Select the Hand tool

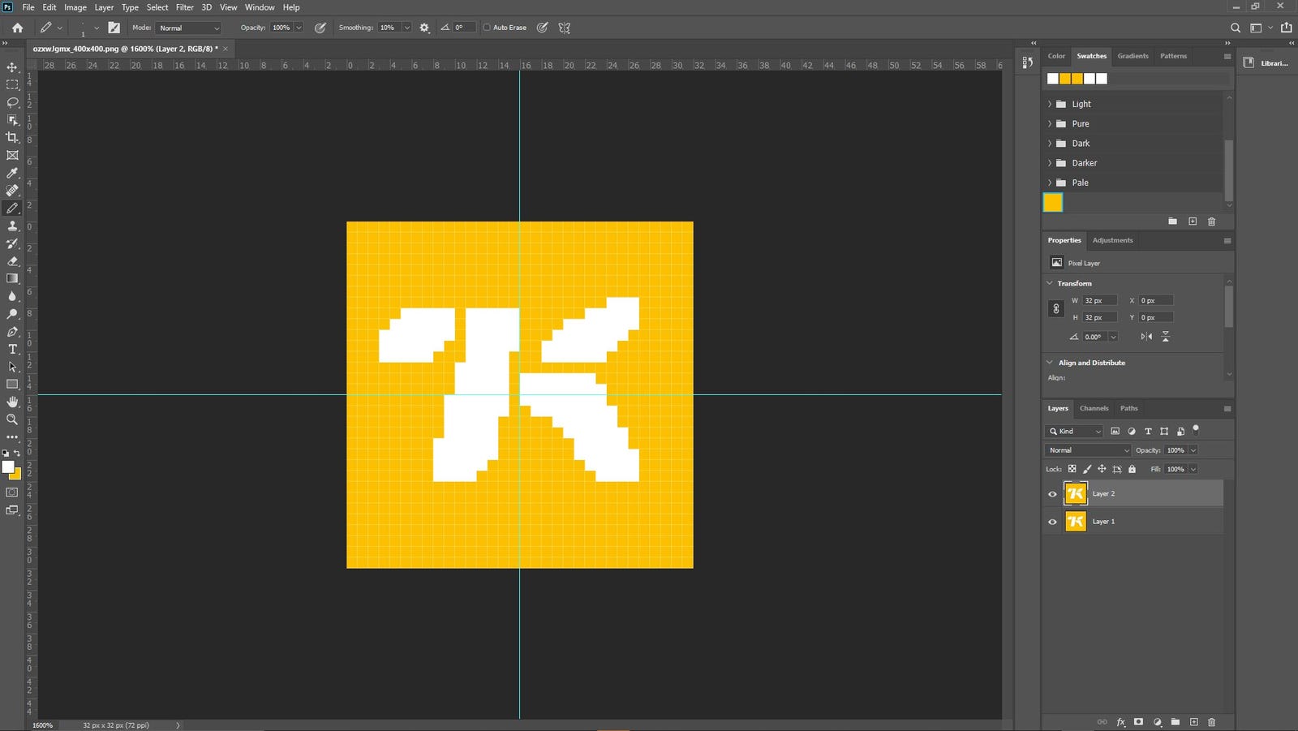click(12, 402)
